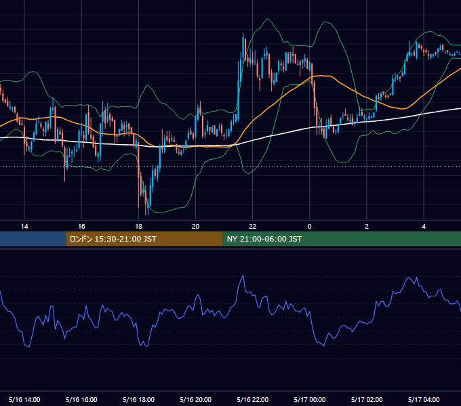
Task: Click the '5/17 04:00' date label
Action: [x=424, y=399]
